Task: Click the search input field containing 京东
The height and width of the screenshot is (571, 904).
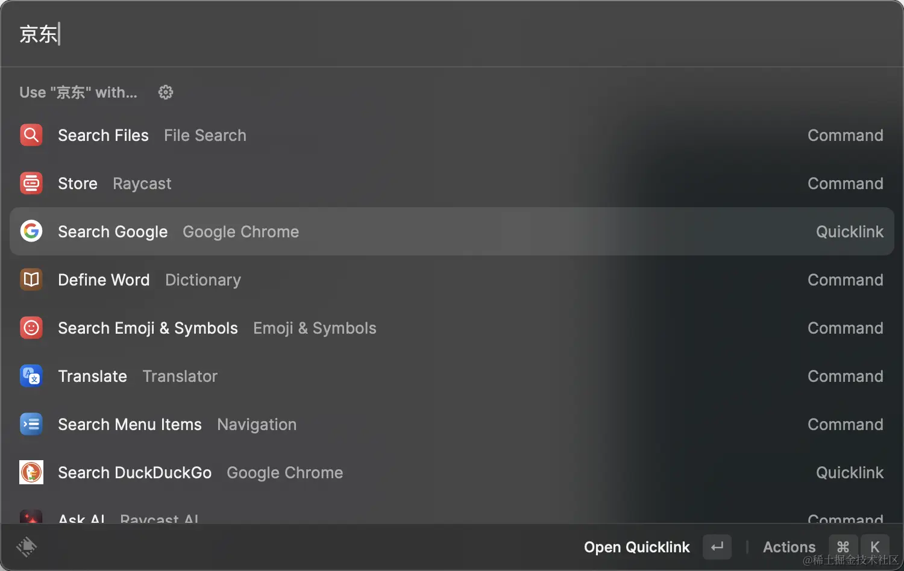Action: tap(452, 34)
